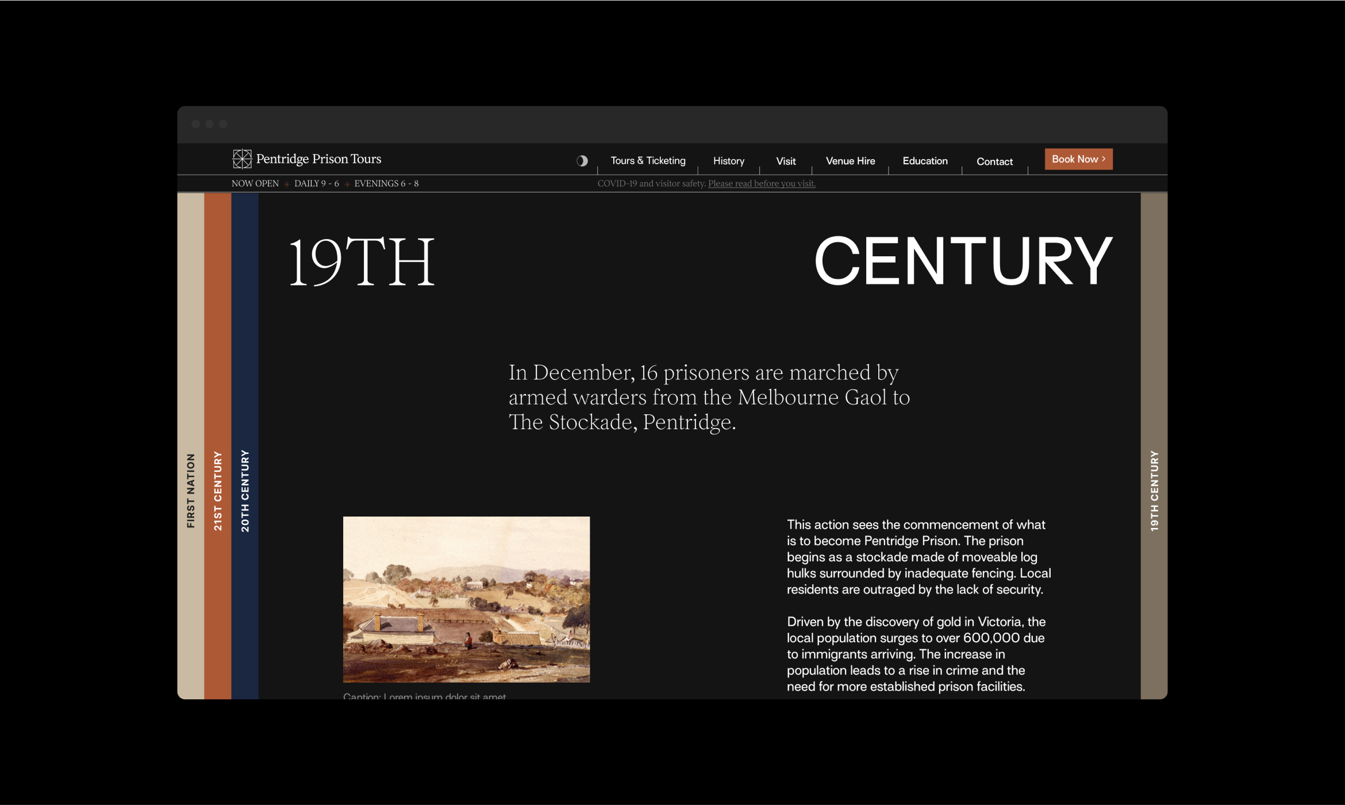This screenshot has width=1345, height=805.
Task: Open the watercolor landscape painting thumbnail
Action: click(466, 599)
